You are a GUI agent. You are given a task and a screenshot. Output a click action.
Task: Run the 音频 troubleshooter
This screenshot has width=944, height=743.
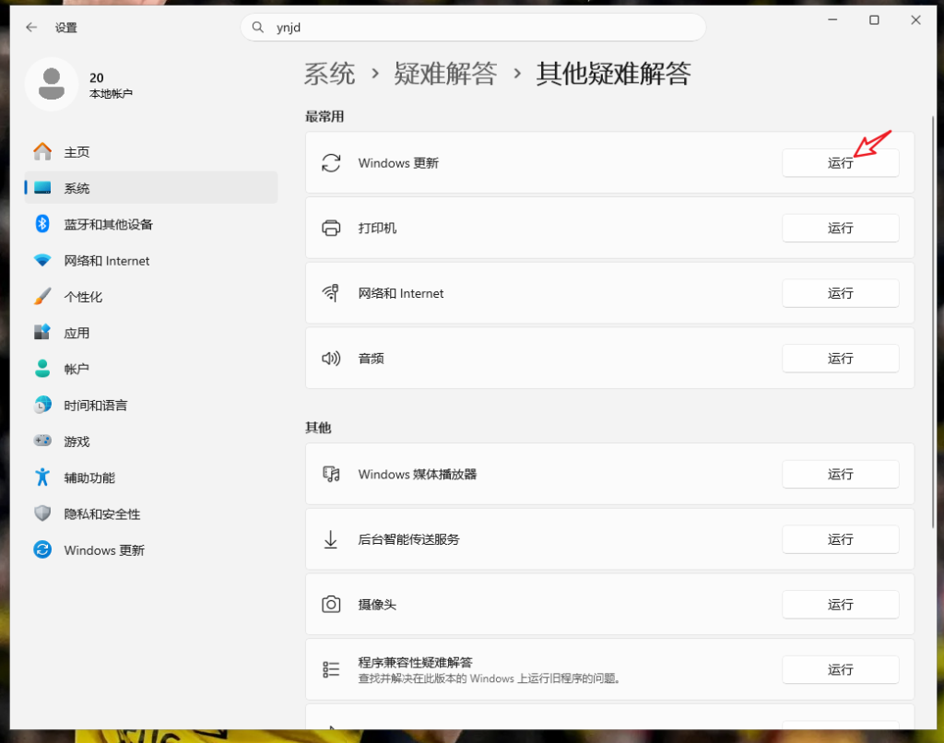[841, 359]
